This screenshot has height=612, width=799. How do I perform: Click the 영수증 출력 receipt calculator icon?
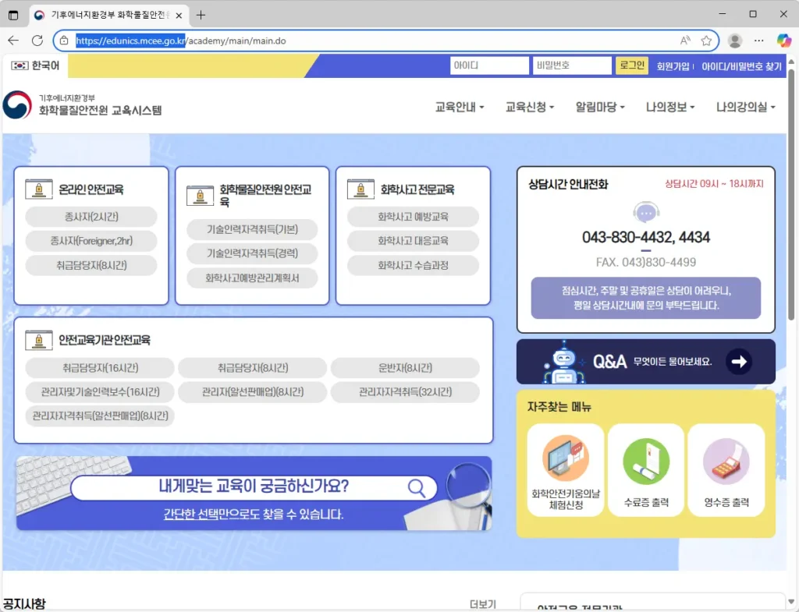point(726,462)
